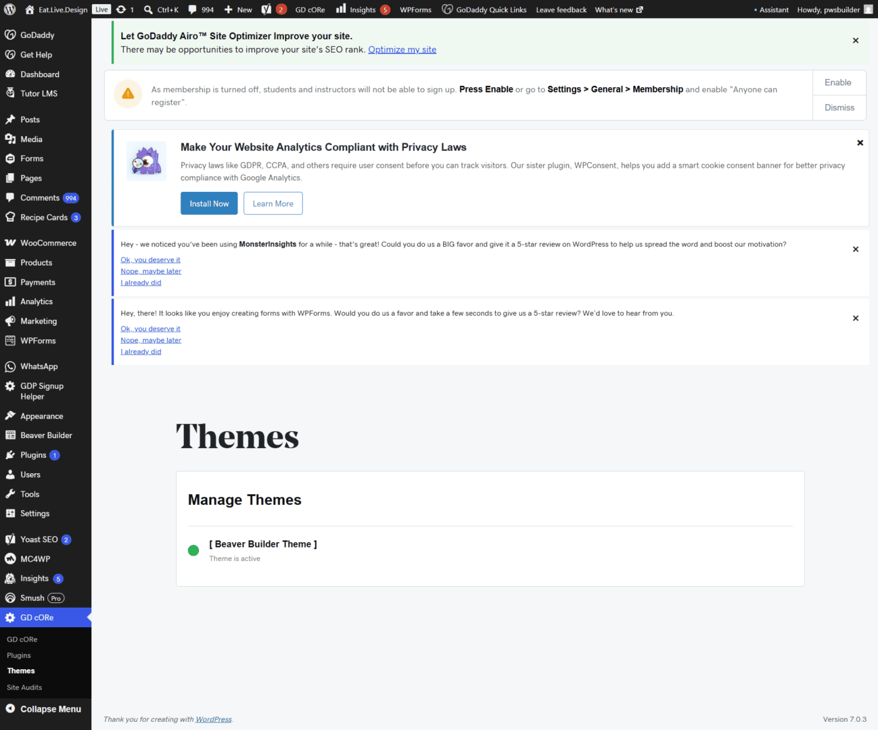Open GDP Signup Helper menu item
Screen dimensions: 878x730
click(x=45, y=391)
